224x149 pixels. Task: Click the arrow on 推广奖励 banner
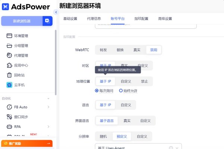pyautogui.click(x=49, y=143)
